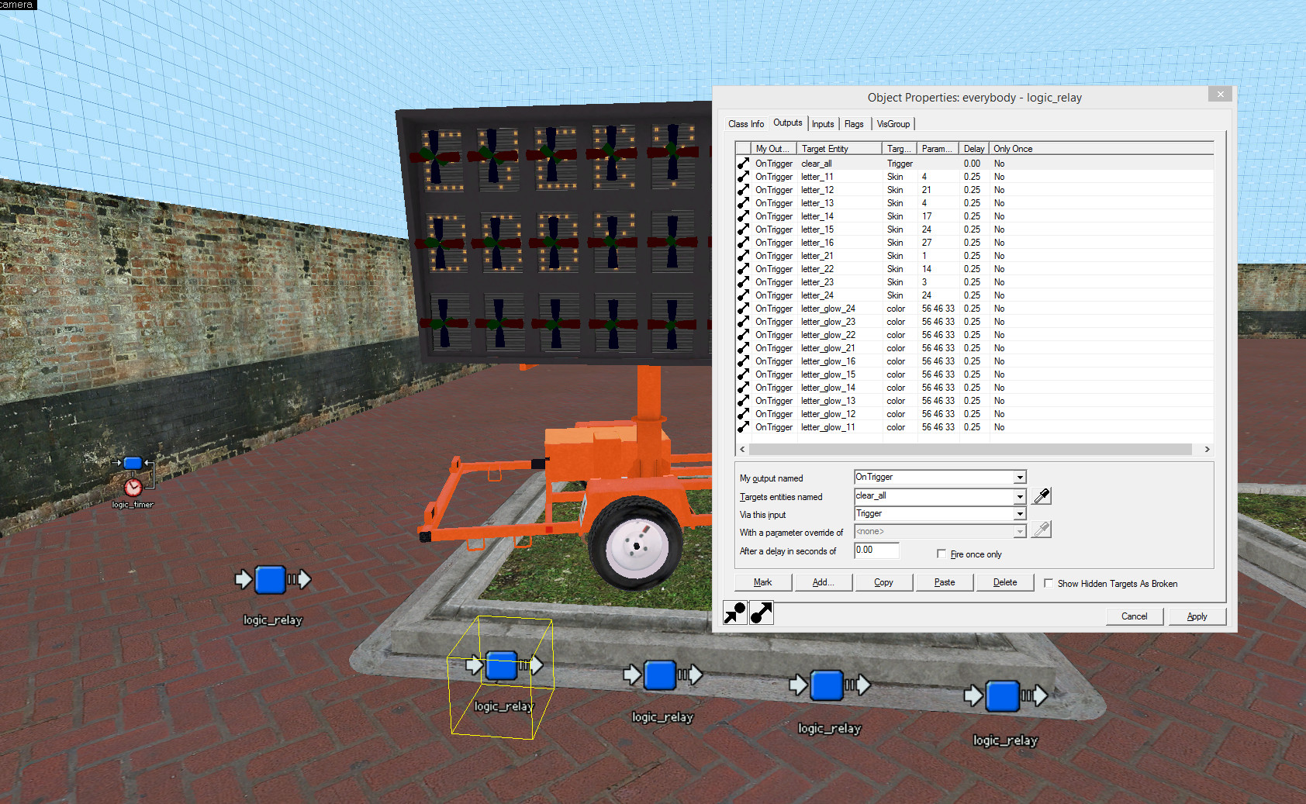This screenshot has height=804, width=1306.
Task: Select the logic_timer entity with the clock icon
Action: click(133, 487)
